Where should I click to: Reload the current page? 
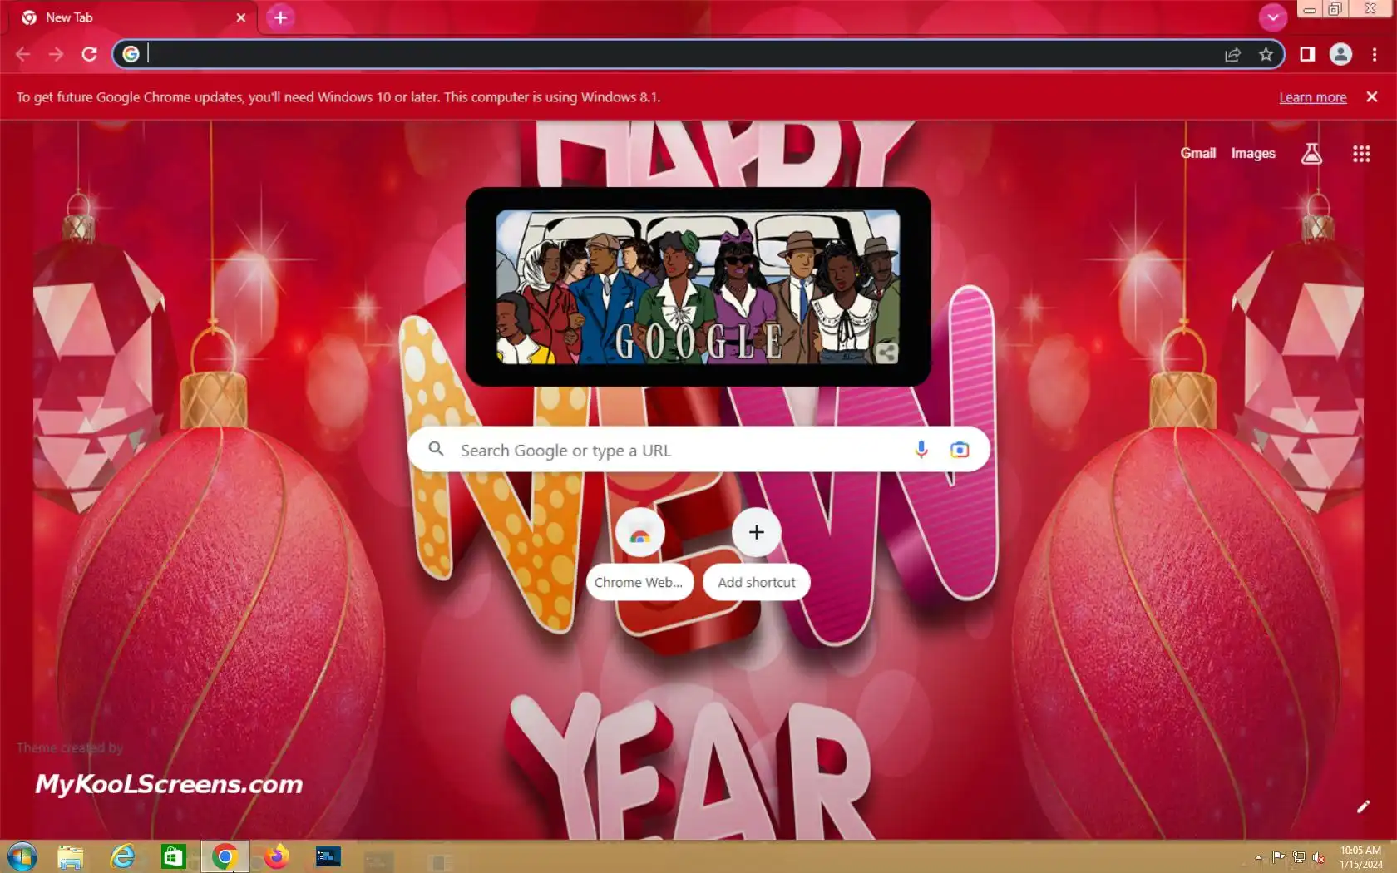point(90,54)
